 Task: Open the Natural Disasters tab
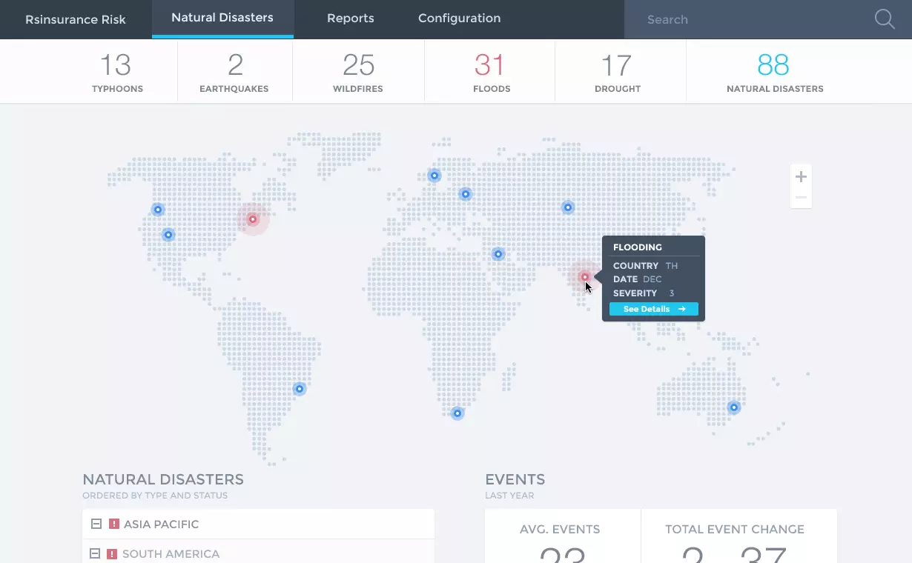(222, 18)
